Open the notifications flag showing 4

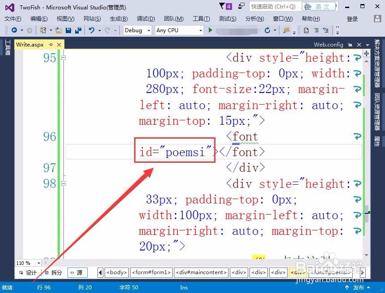point(226,6)
